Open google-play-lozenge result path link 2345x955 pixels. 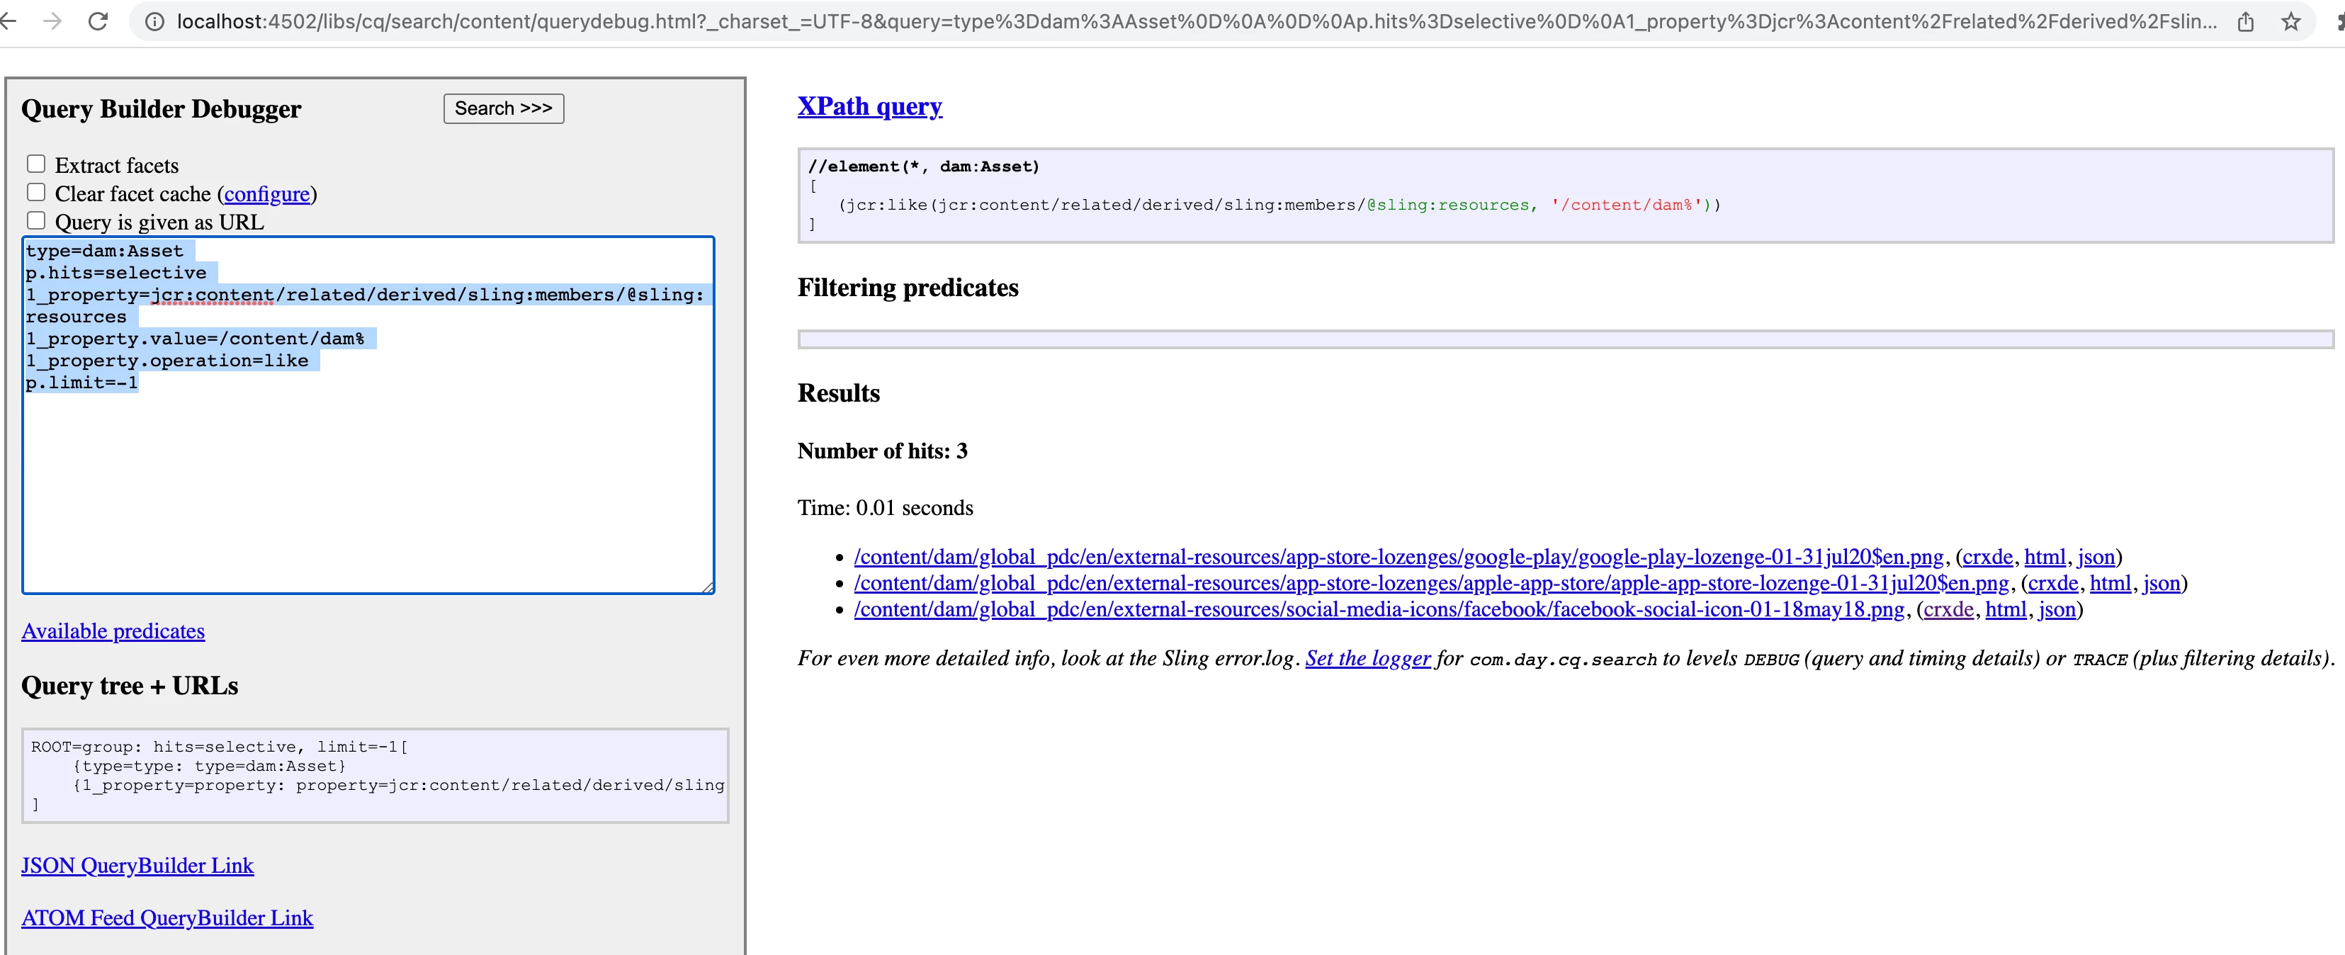tap(1398, 556)
